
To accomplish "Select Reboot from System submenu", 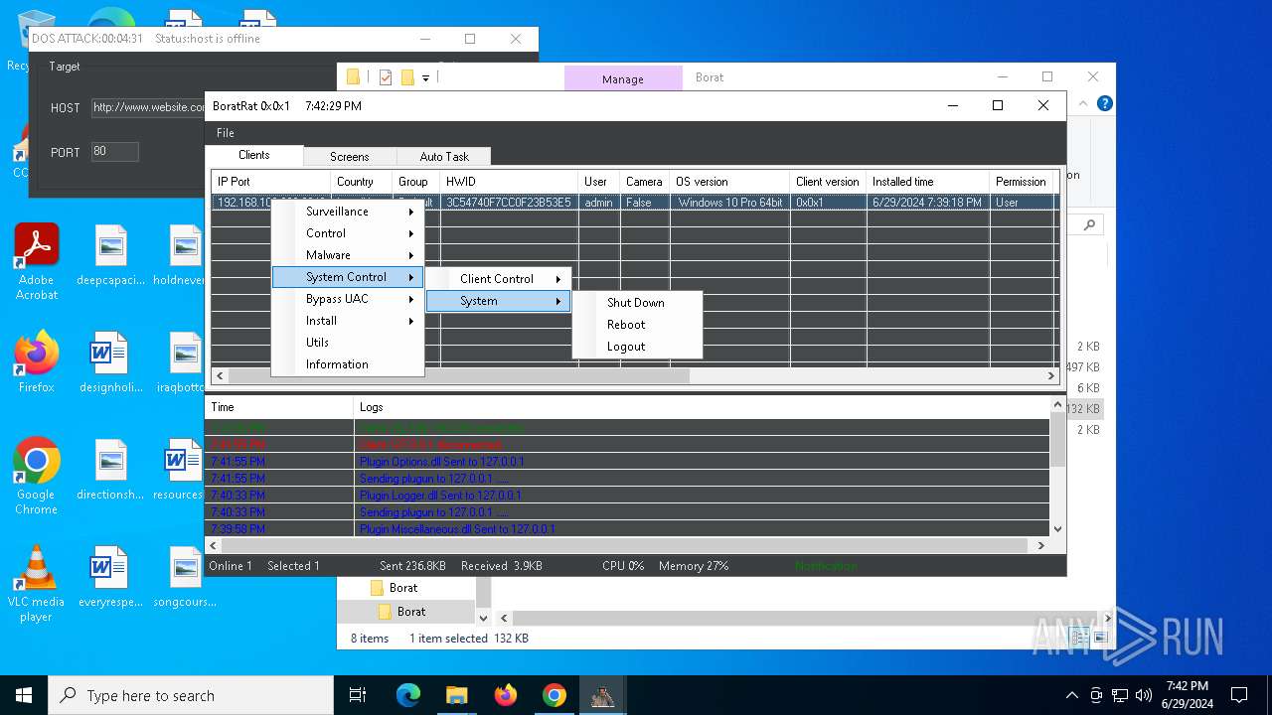I will (x=637, y=325).
